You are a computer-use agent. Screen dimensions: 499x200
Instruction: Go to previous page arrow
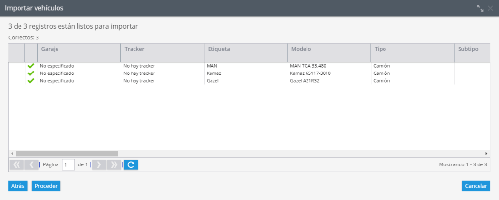pos(32,164)
